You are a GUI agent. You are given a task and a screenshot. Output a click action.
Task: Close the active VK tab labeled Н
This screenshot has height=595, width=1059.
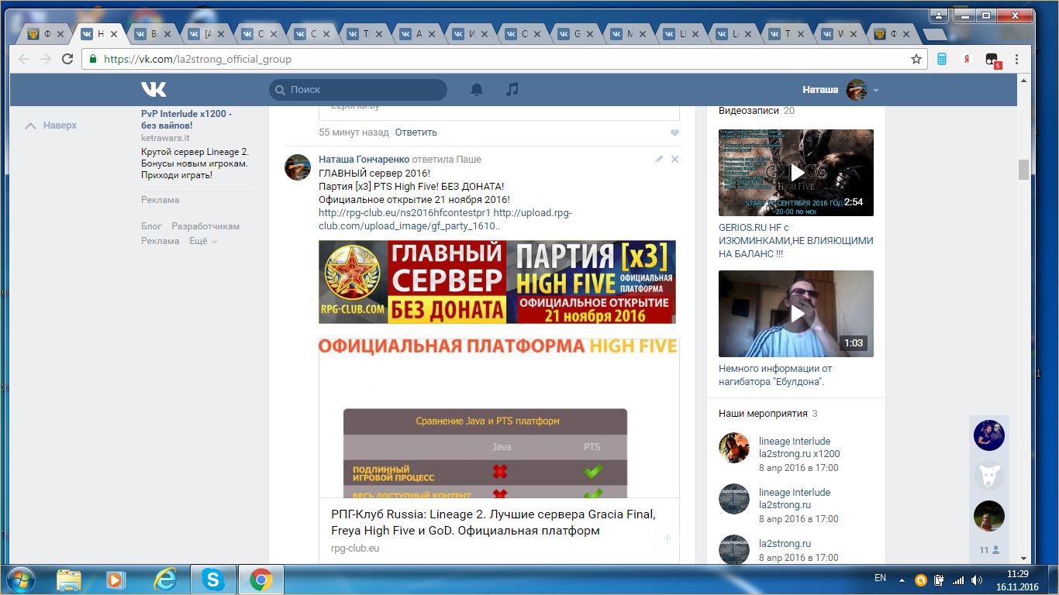pyautogui.click(x=114, y=34)
